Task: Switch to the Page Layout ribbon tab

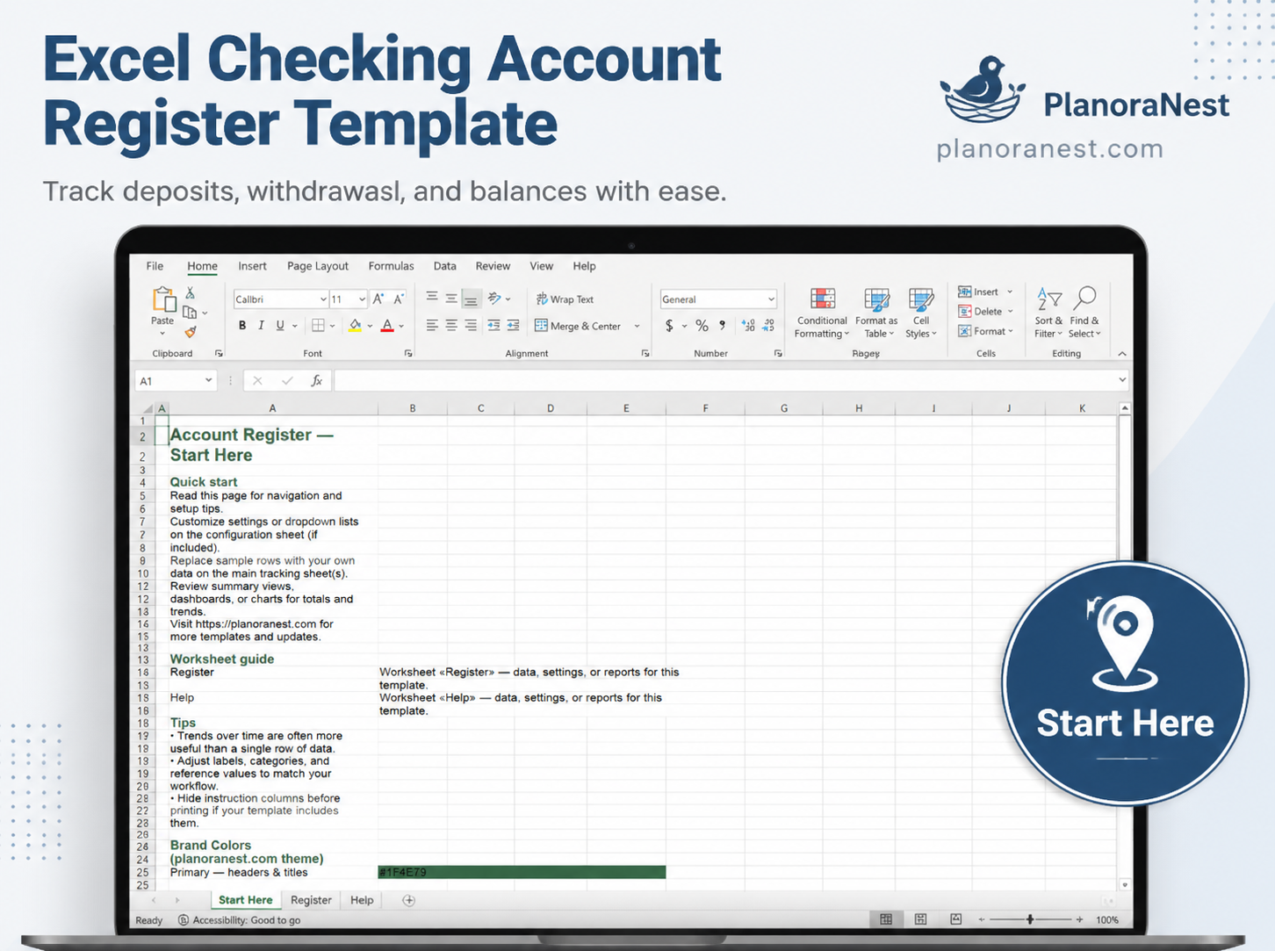Action: [x=317, y=266]
